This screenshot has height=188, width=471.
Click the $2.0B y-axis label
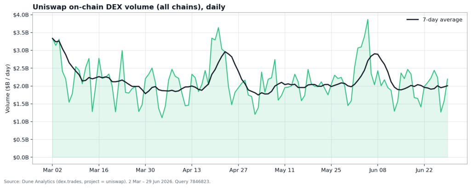(x=20, y=86)
